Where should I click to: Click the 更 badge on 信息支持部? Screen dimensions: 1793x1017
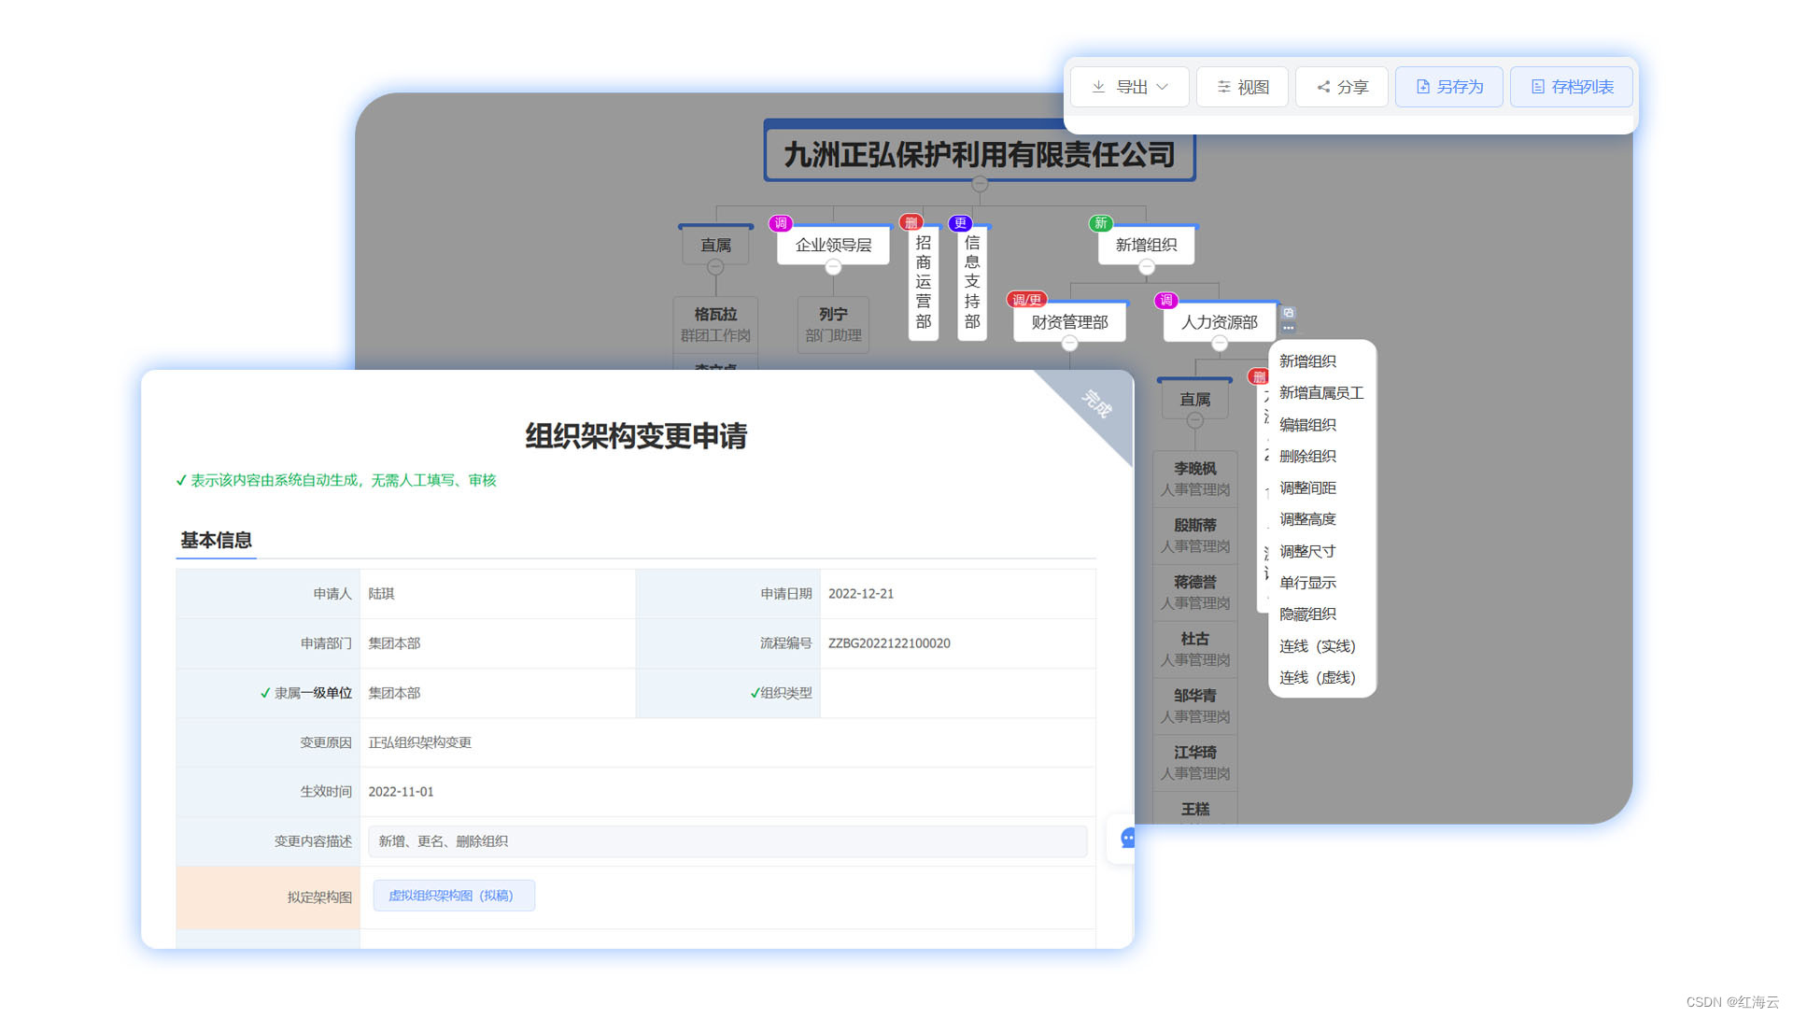[x=960, y=222]
